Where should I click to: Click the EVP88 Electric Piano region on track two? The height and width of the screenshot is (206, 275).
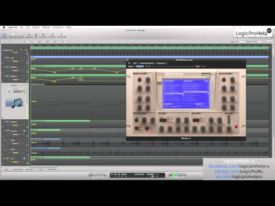[78, 66]
